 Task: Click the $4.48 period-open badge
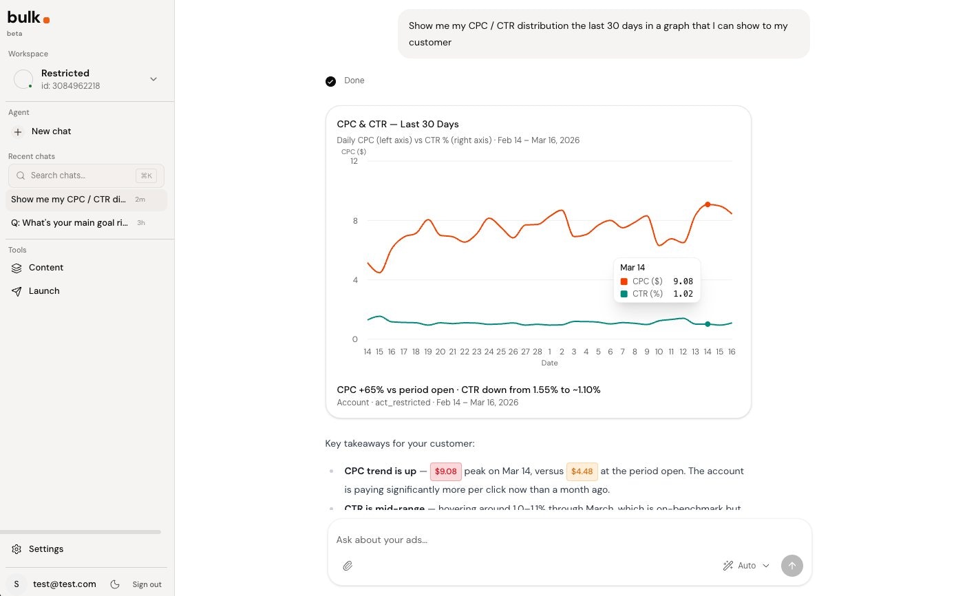point(582,471)
